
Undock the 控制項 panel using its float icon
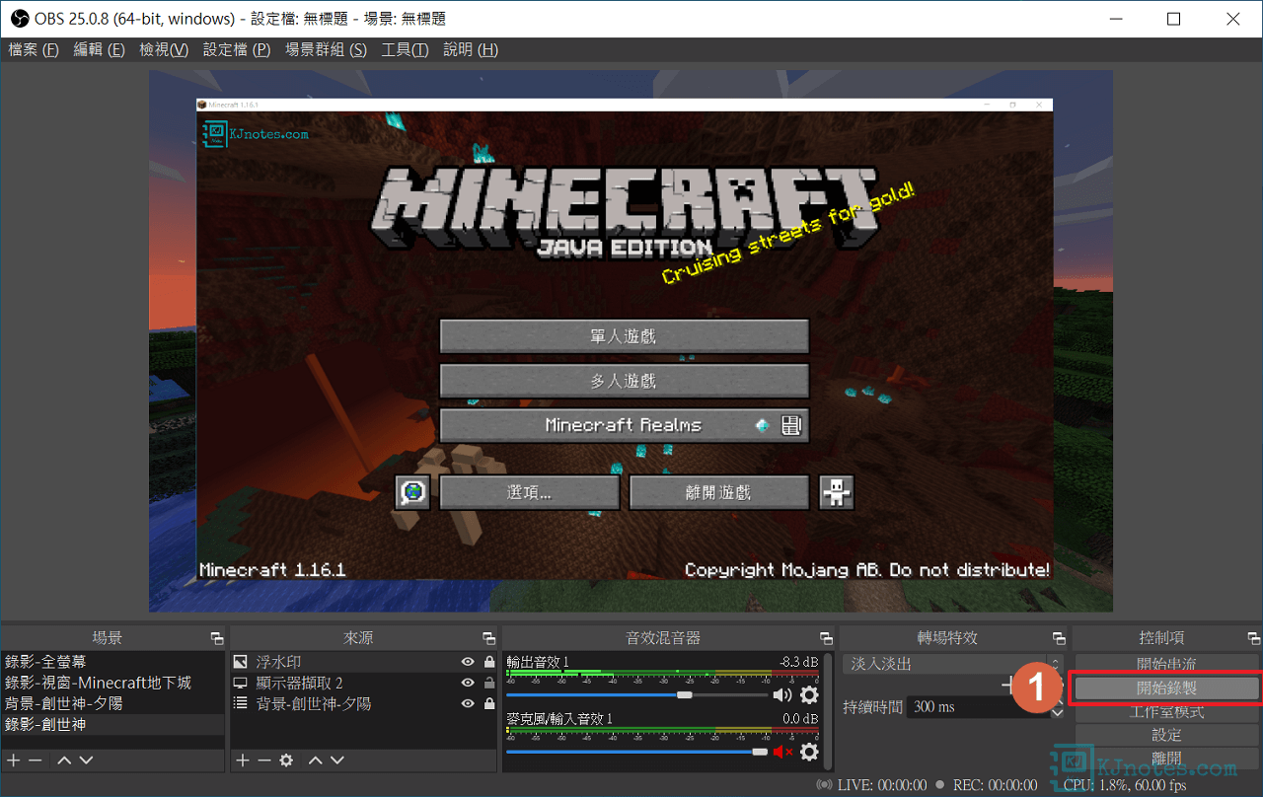point(1253,638)
